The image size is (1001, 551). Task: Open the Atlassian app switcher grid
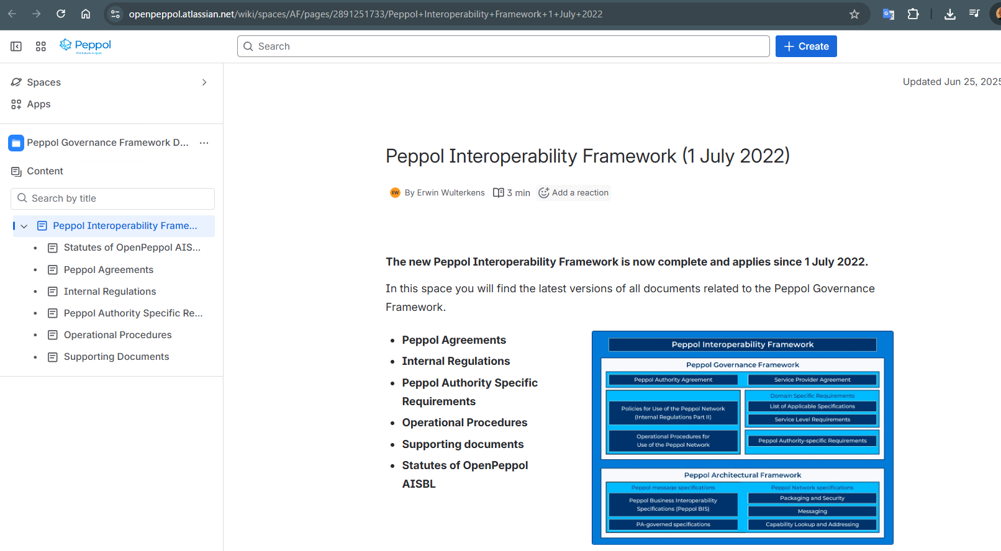tap(41, 47)
